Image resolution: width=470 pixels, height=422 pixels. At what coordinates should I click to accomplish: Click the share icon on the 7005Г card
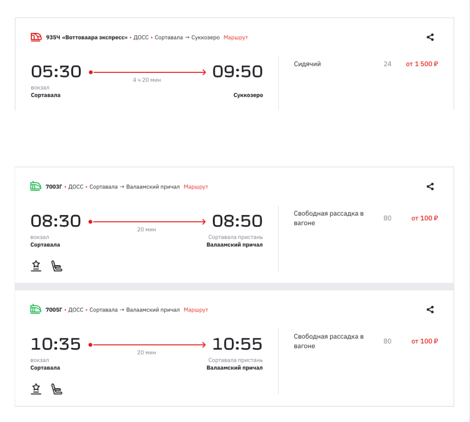click(430, 310)
